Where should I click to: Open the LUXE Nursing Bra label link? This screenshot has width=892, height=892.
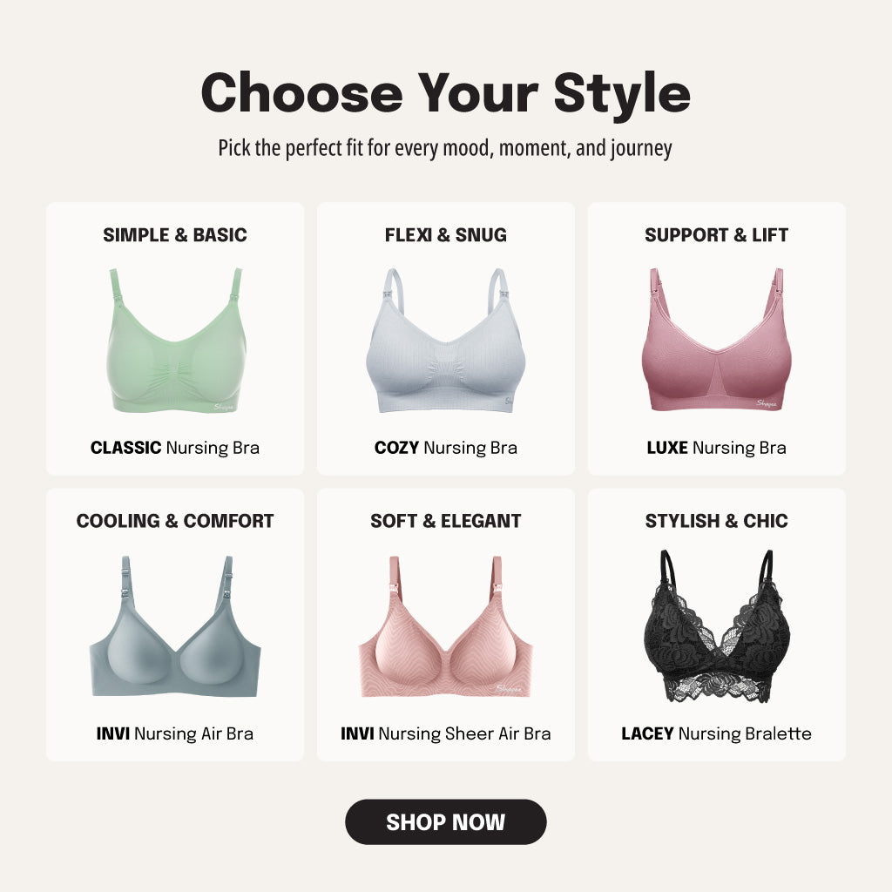(x=716, y=448)
